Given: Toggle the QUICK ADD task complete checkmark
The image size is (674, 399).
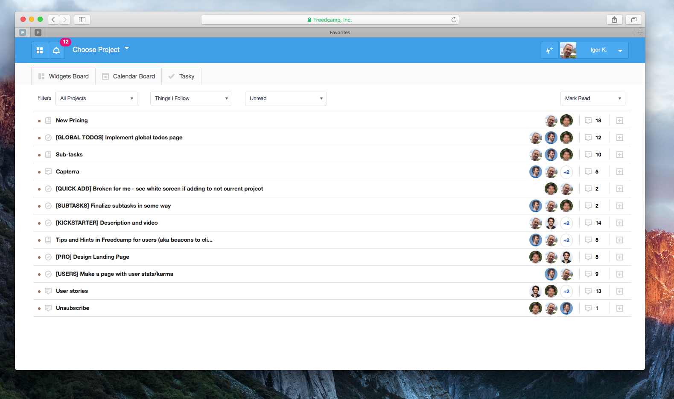Looking at the screenshot, I should pos(48,189).
